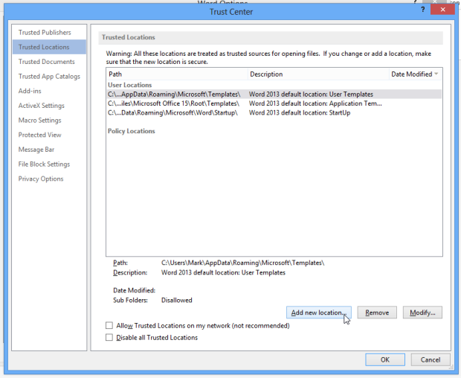This screenshot has height=378, width=461.
Task: Click the Date Modified sort arrow
Action: click(436, 74)
